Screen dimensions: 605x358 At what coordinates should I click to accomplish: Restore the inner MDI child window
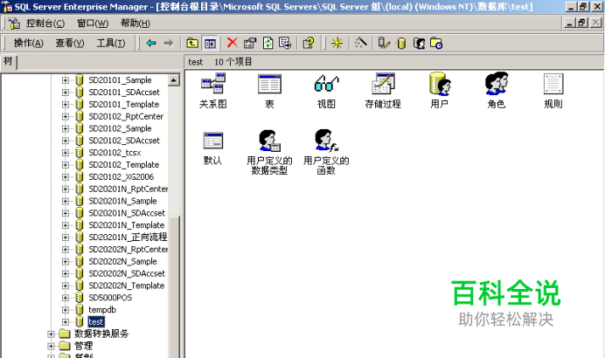tap(582, 23)
